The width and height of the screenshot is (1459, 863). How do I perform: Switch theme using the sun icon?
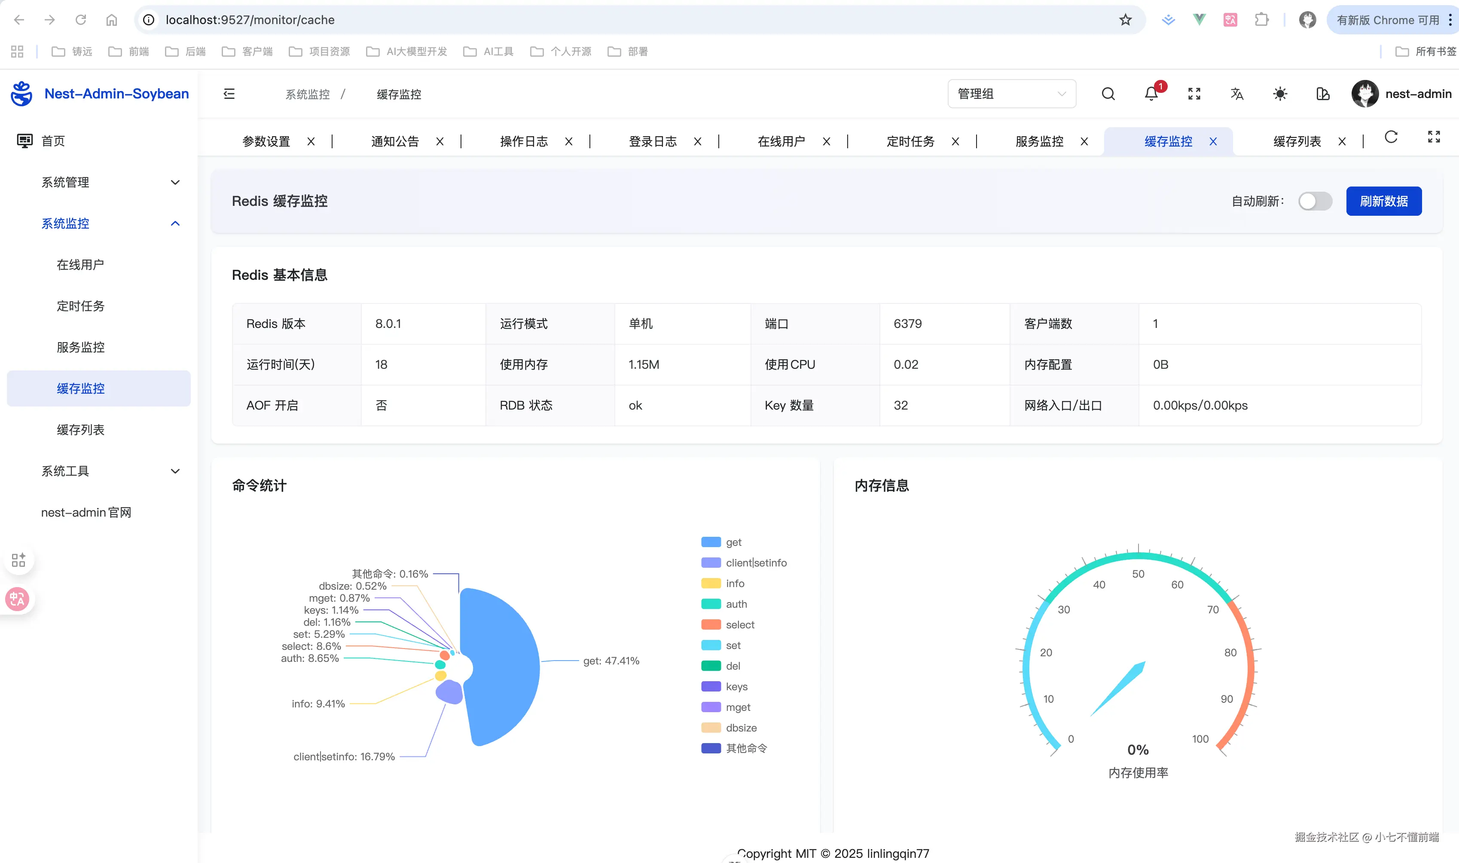click(1280, 94)
